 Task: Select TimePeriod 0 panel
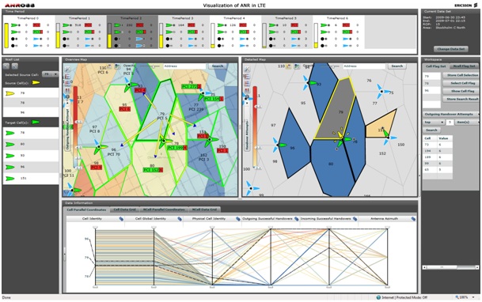tap(29, 32)
